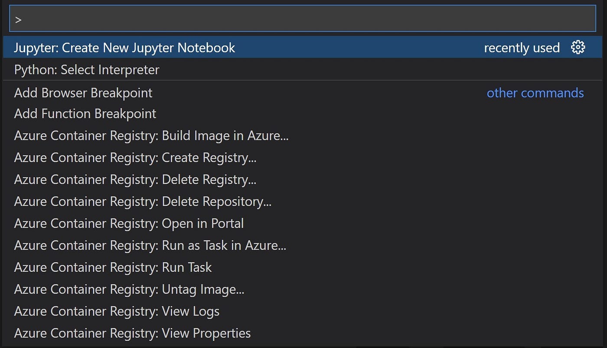Select Azure Container Registry: Run as Task in Azure
The image size is (607, 348).
[x=303, y=246]
